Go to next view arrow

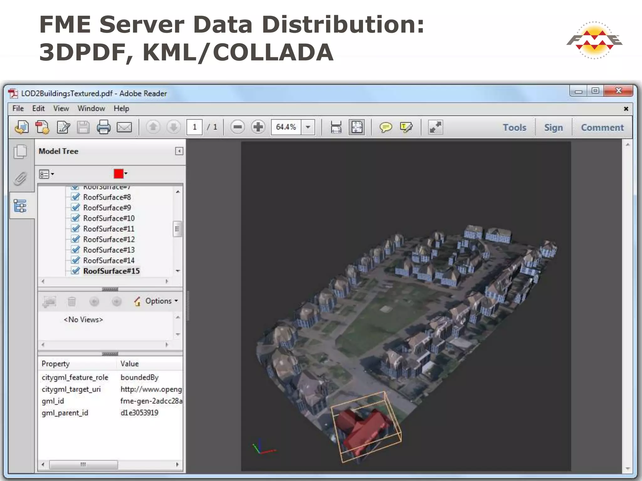(116, 301)
